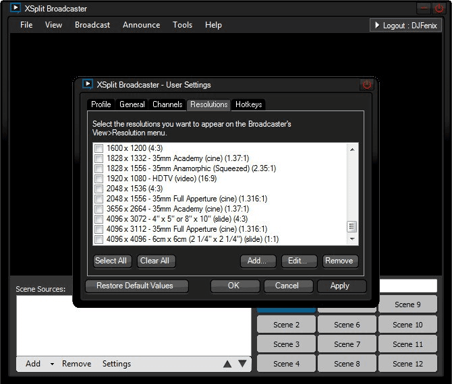Move scene source up with the up arrow
Image resolution: width=452 pixels, height=384 pixels.
coord(227,364)
